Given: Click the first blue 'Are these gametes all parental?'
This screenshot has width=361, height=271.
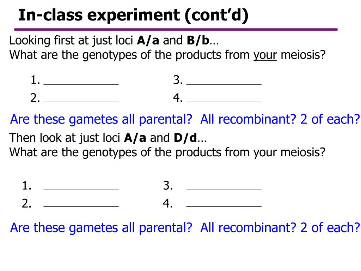Looking at the screenshot, I should click(x=101, y=119).
